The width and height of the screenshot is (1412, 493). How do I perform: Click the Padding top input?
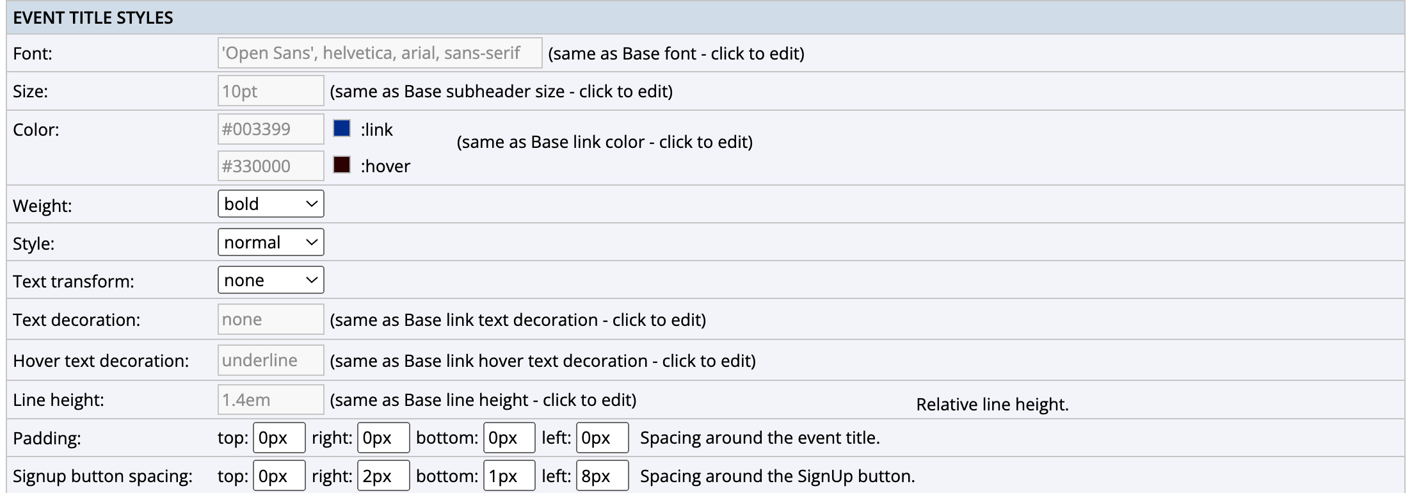pos(279,438)
